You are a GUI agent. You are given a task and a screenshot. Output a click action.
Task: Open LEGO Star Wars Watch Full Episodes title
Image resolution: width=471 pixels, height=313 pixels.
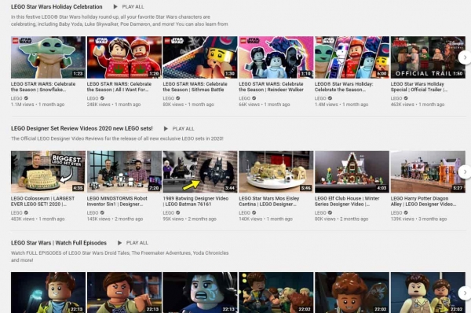tap(59, 242)
